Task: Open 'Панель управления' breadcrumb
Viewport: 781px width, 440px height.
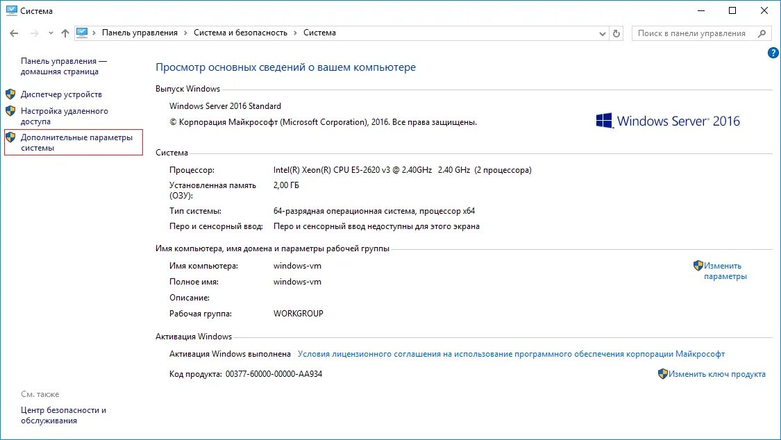Action: coord(140,33)
